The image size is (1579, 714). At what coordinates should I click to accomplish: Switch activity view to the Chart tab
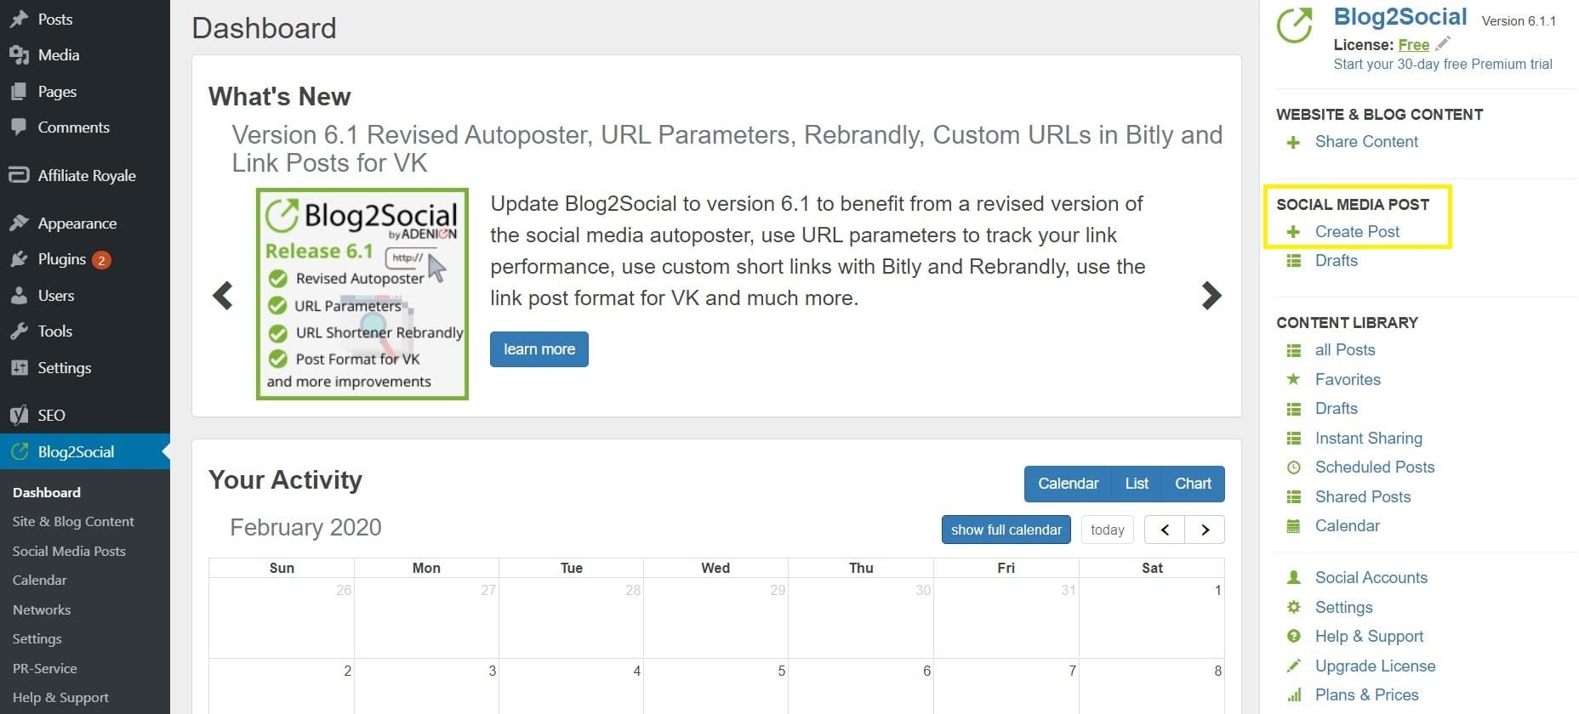tap(1193, 484)
